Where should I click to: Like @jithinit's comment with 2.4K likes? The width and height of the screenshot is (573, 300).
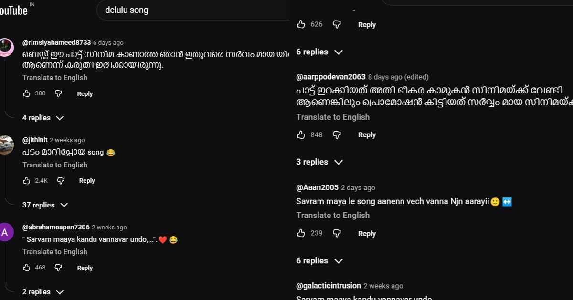click(27, 181)
